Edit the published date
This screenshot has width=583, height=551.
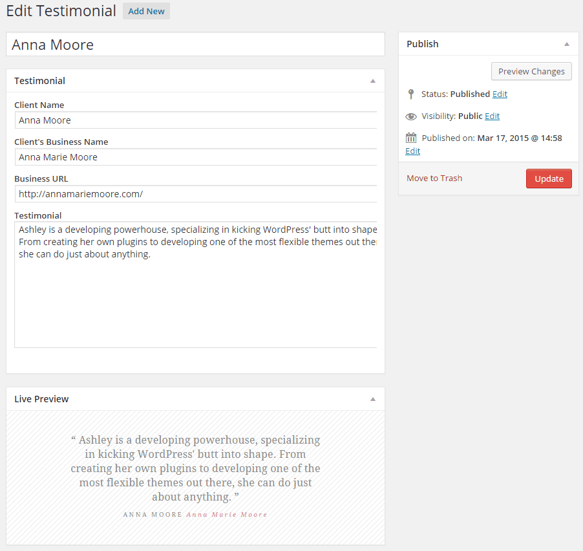(412, 151)
